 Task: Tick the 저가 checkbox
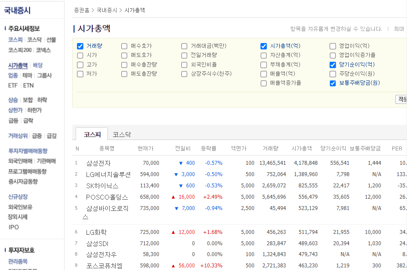point(80,74)
